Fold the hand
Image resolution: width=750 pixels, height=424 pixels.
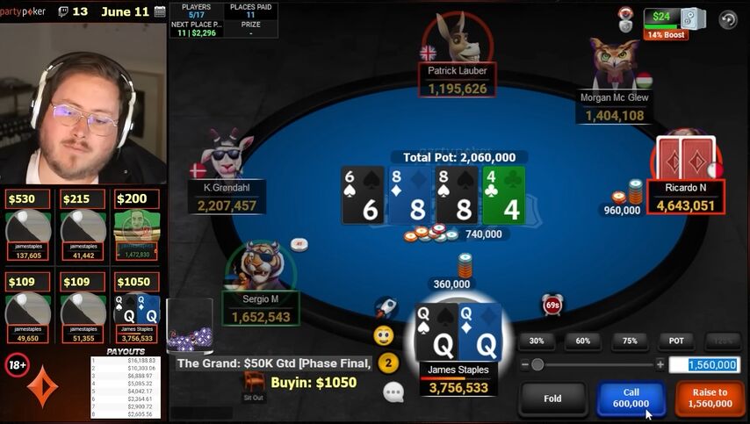tap(552, 399)
